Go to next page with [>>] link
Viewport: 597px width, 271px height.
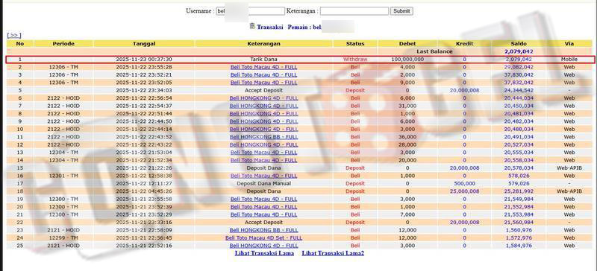click(14, 35)
